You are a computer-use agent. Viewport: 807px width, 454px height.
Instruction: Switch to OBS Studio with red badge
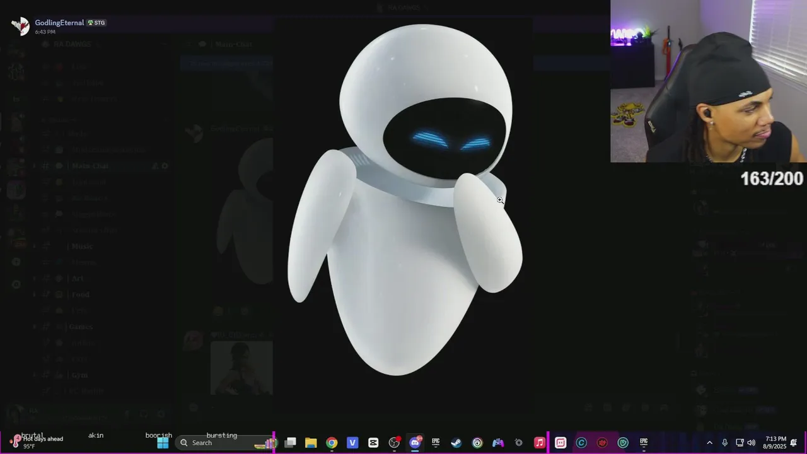pos(394,443)
